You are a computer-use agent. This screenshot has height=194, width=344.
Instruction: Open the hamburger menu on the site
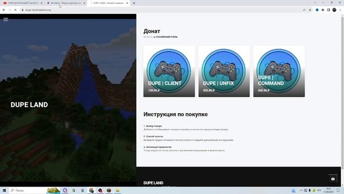point(6,19)
